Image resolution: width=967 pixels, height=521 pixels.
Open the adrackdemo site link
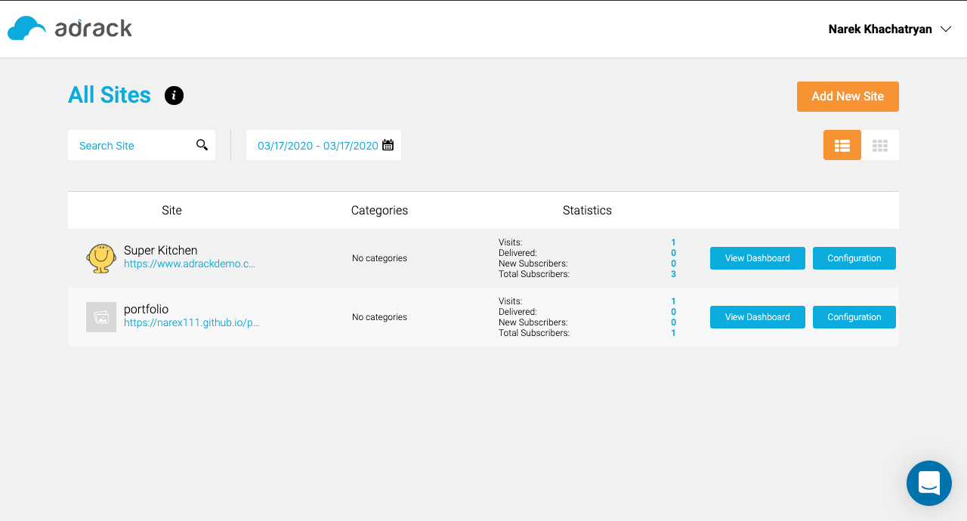click(190, 264)
